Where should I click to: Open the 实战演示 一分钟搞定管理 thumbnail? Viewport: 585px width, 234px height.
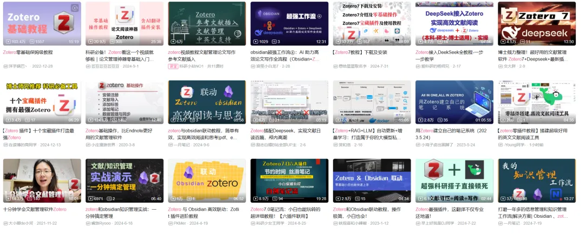coord(125,181)
